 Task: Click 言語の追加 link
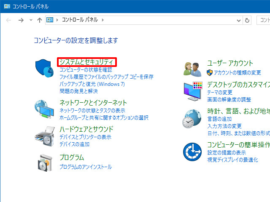(x=219, y=119)
